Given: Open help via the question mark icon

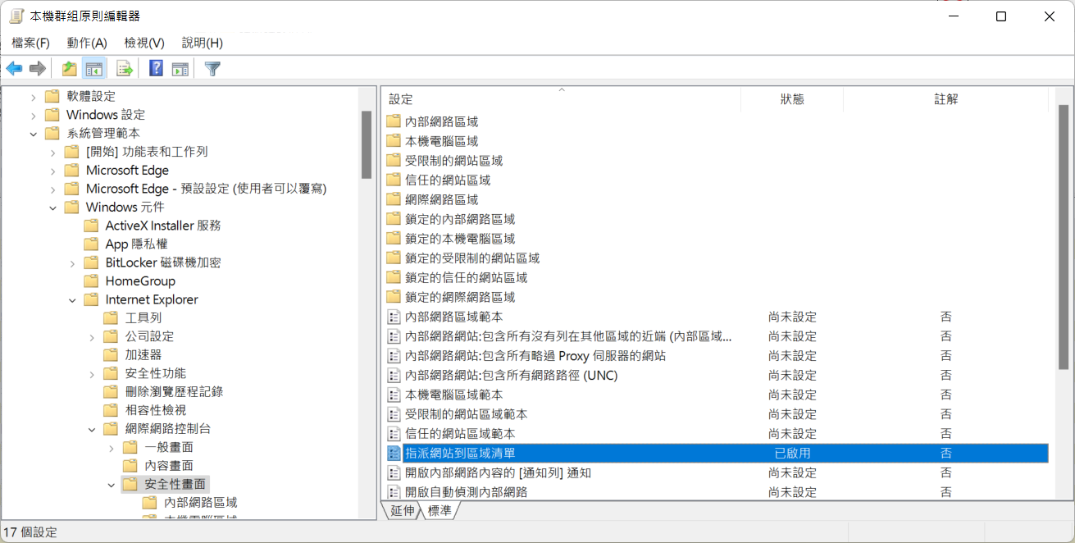Looking at the screenshot, I should (x=156, y=69).
